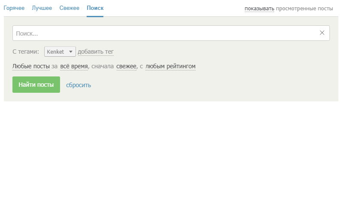Go to the "Свежее" tab

pos(69,8)
